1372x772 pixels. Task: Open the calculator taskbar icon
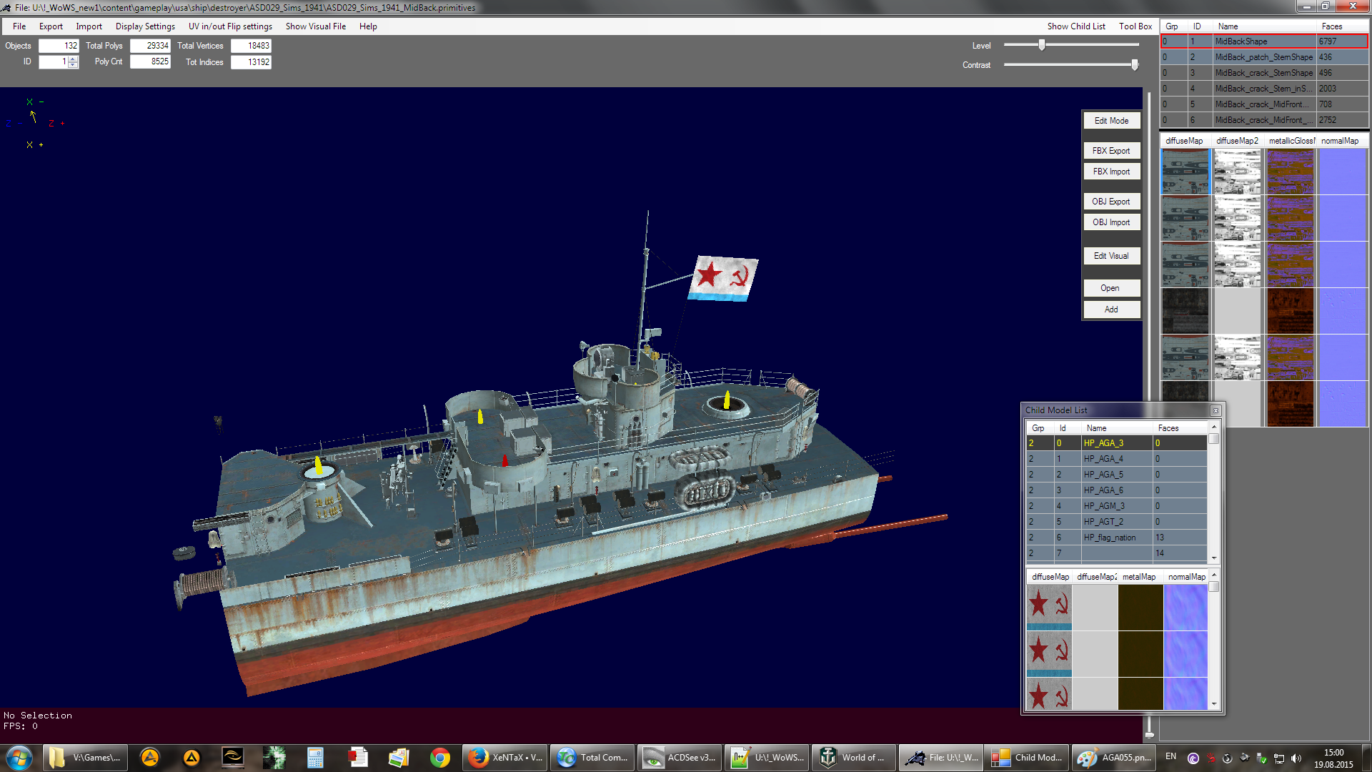point(315,758)
